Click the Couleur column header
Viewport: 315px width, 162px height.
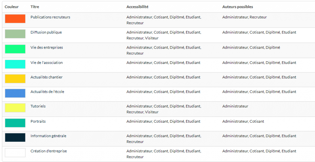coord(12,7)
